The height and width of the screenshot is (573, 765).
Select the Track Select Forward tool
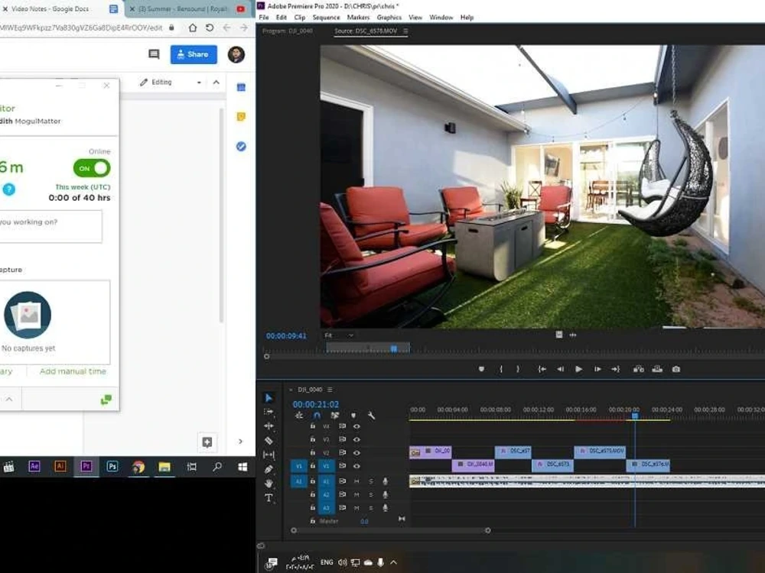tap(269, 412)
